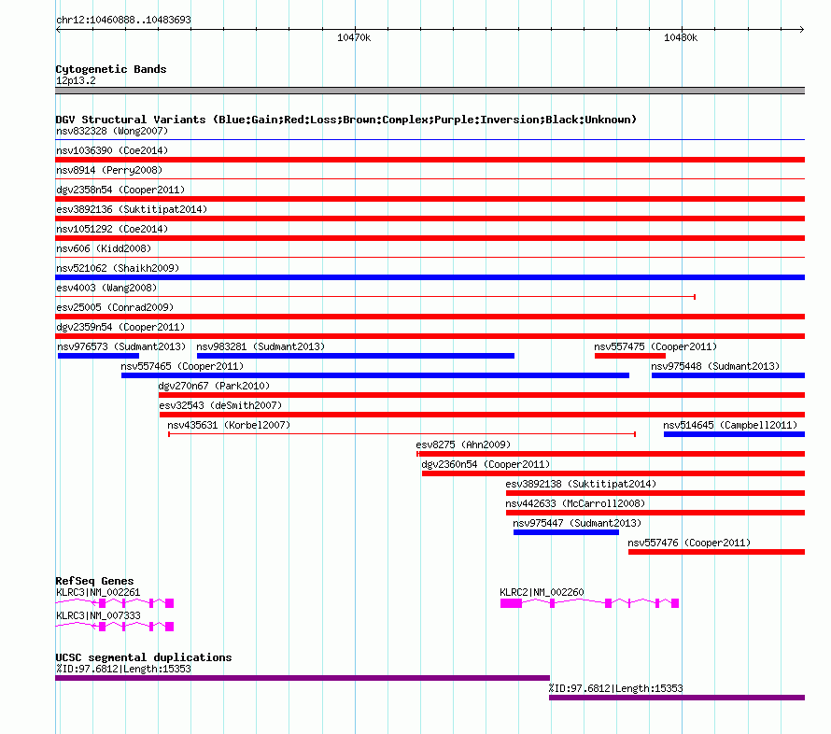The image size is (831, 734).
Task: Click the 10480k ruler tick label
Action: pos(681,37)
